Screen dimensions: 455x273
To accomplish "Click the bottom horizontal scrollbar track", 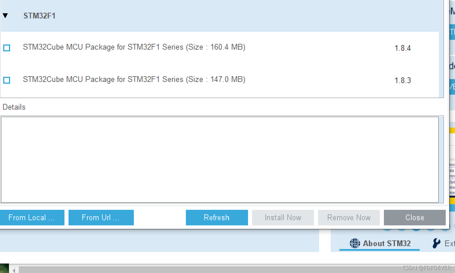I will pyautogui.click(x=237, y=270).
